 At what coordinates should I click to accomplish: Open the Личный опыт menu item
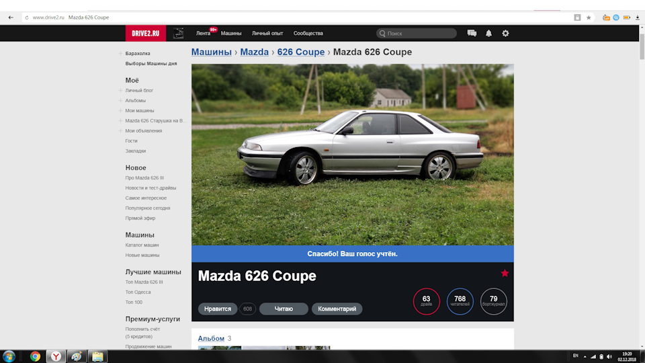click(x=267, y=34)
